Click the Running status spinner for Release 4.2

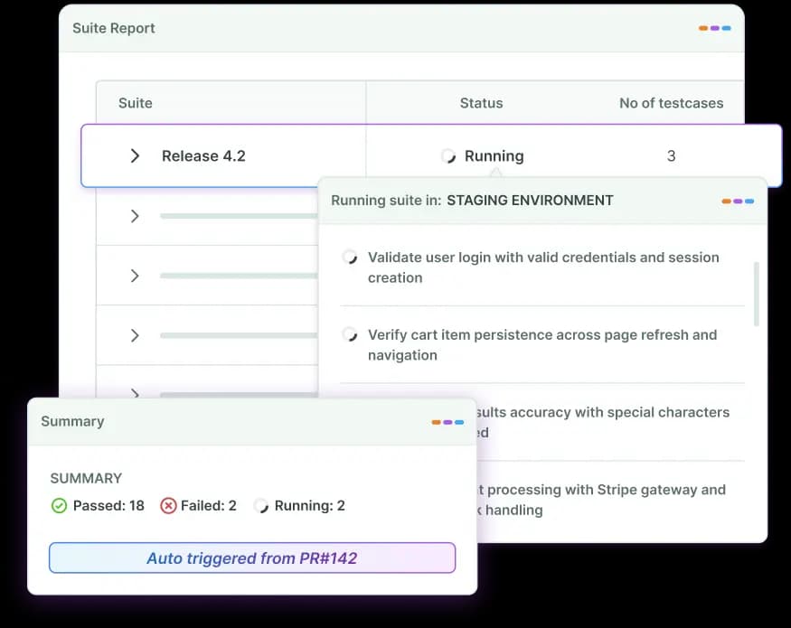tap(448, 155)
